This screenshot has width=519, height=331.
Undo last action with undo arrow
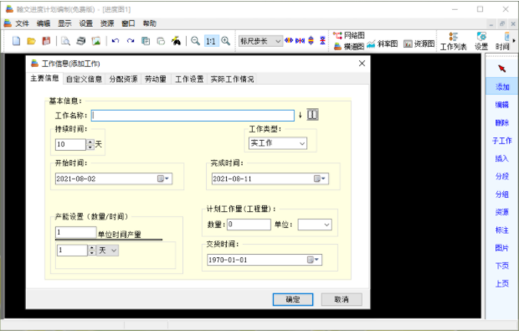point(116,41)
